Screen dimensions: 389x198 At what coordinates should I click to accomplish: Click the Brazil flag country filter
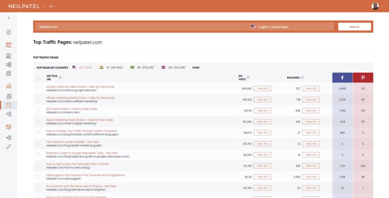(x=132, y=67)
